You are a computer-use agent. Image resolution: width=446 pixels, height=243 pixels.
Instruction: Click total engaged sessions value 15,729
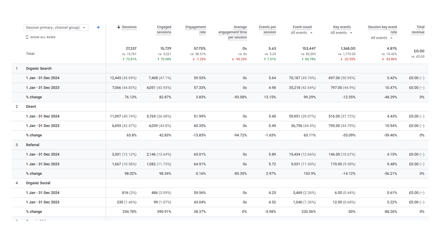[166, 48]
